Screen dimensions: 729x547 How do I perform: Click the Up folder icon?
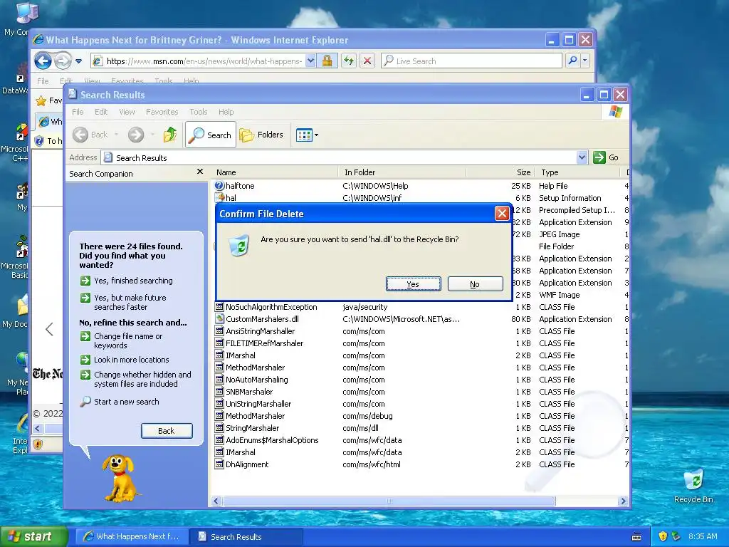pyautogui.click(x=170, y=135)
